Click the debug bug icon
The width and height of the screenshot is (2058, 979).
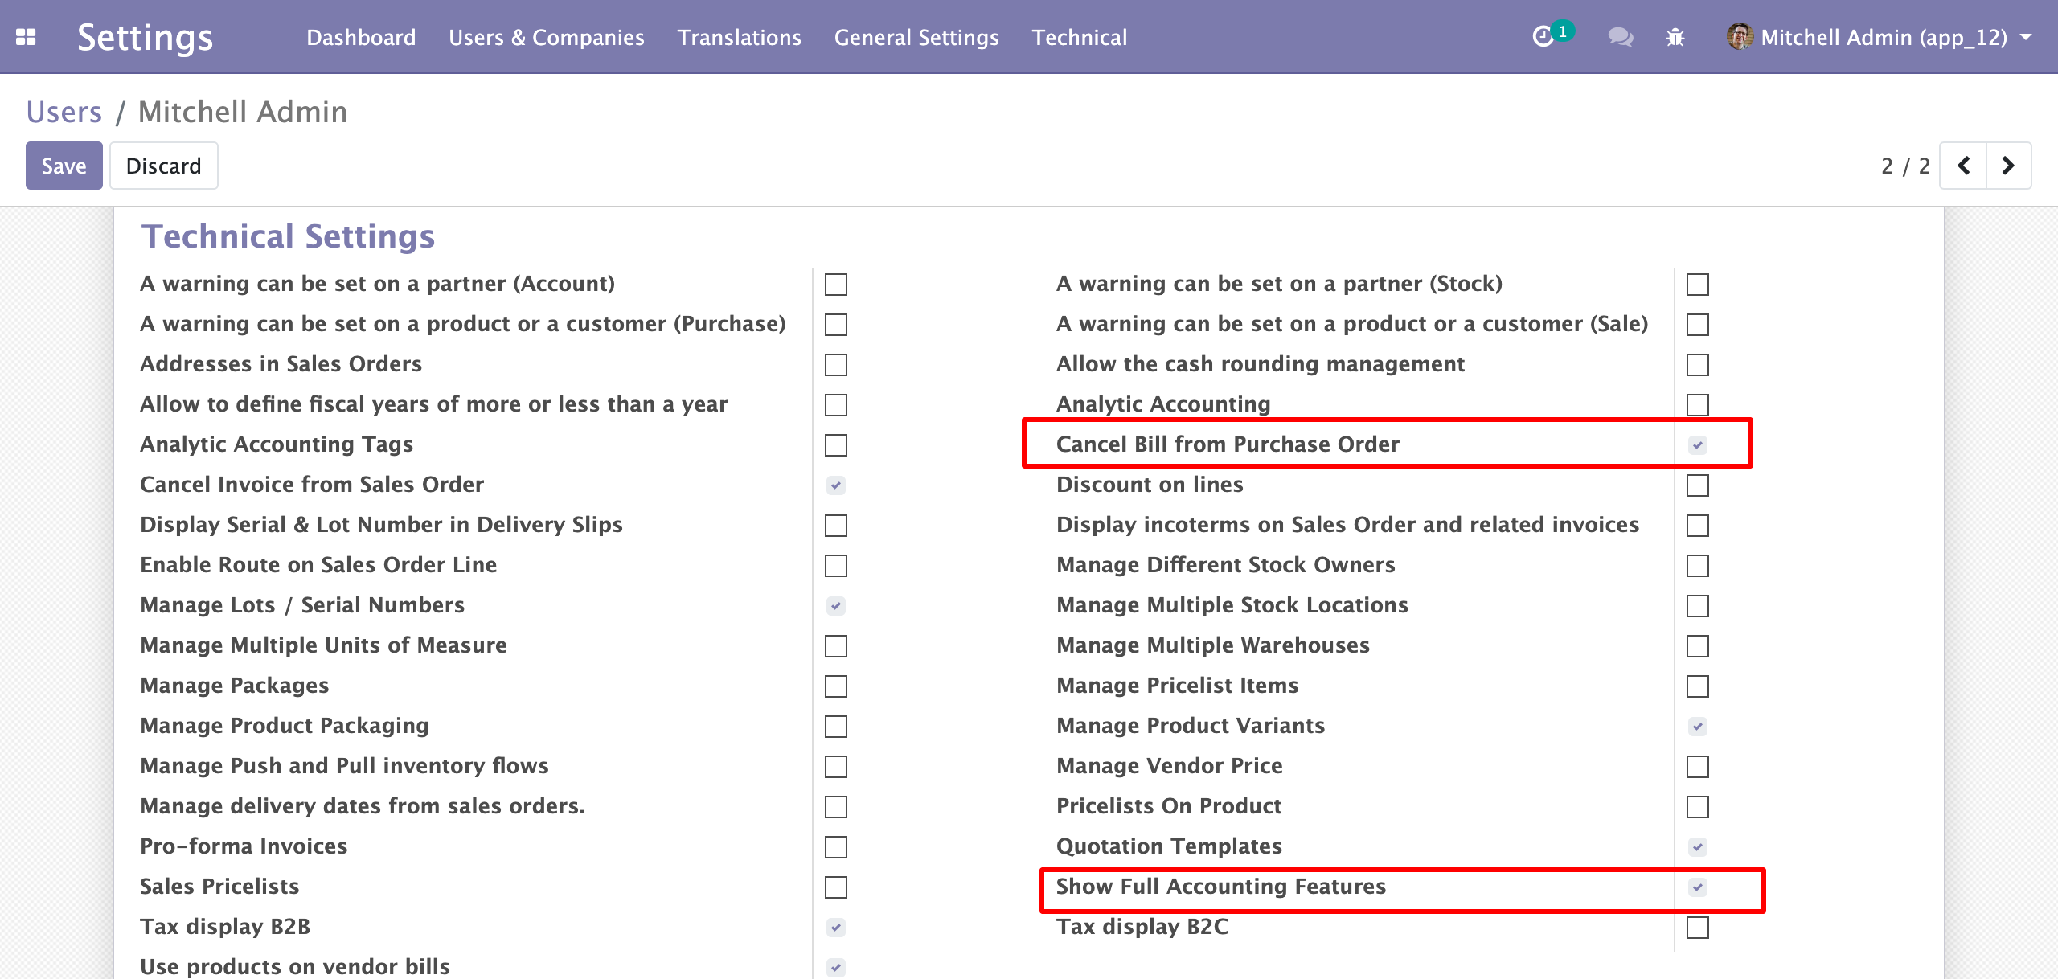click(x=1675, y=37)
